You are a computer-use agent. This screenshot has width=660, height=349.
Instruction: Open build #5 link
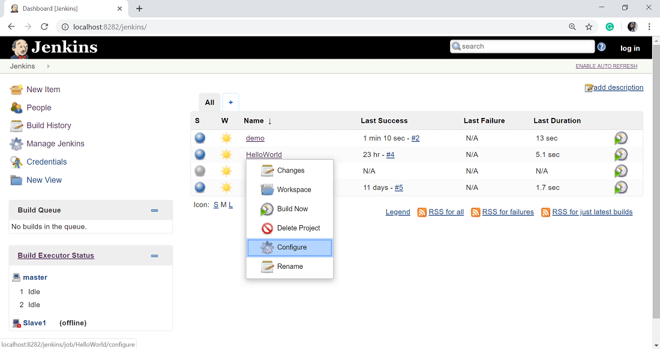(398, 188)
